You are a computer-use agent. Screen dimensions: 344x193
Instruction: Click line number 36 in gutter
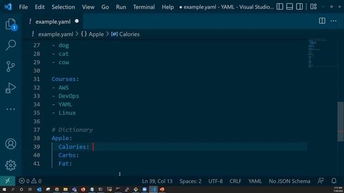tap(37, 121)
